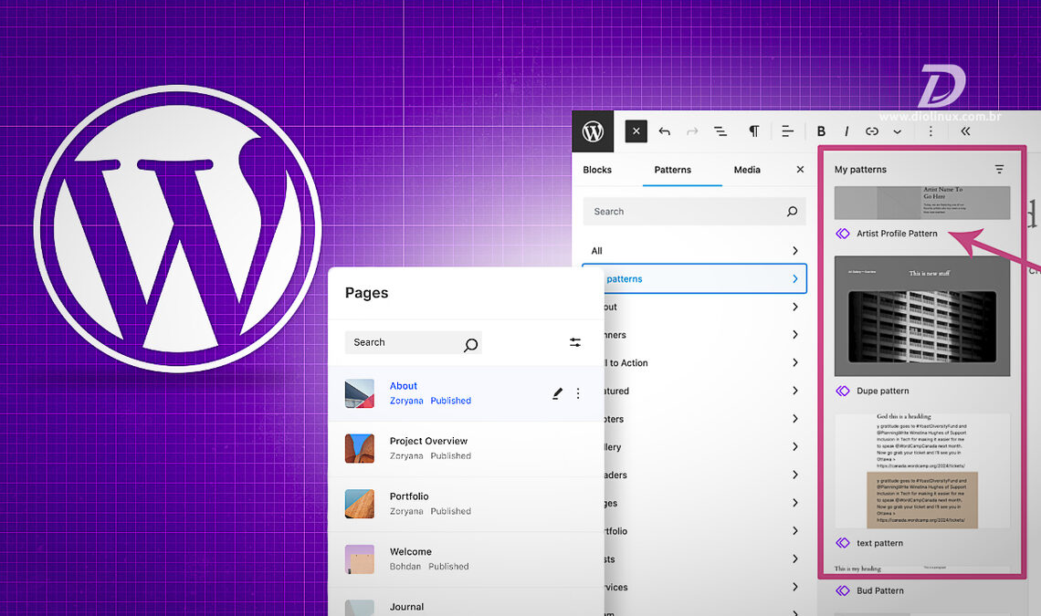Switch to the Media tab
1041x616 pixels.
click(x=747, y=170)
